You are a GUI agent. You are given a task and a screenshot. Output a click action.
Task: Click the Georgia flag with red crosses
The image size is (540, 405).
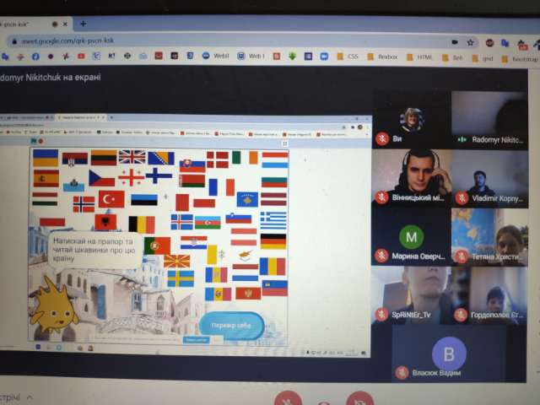(130, 176)
